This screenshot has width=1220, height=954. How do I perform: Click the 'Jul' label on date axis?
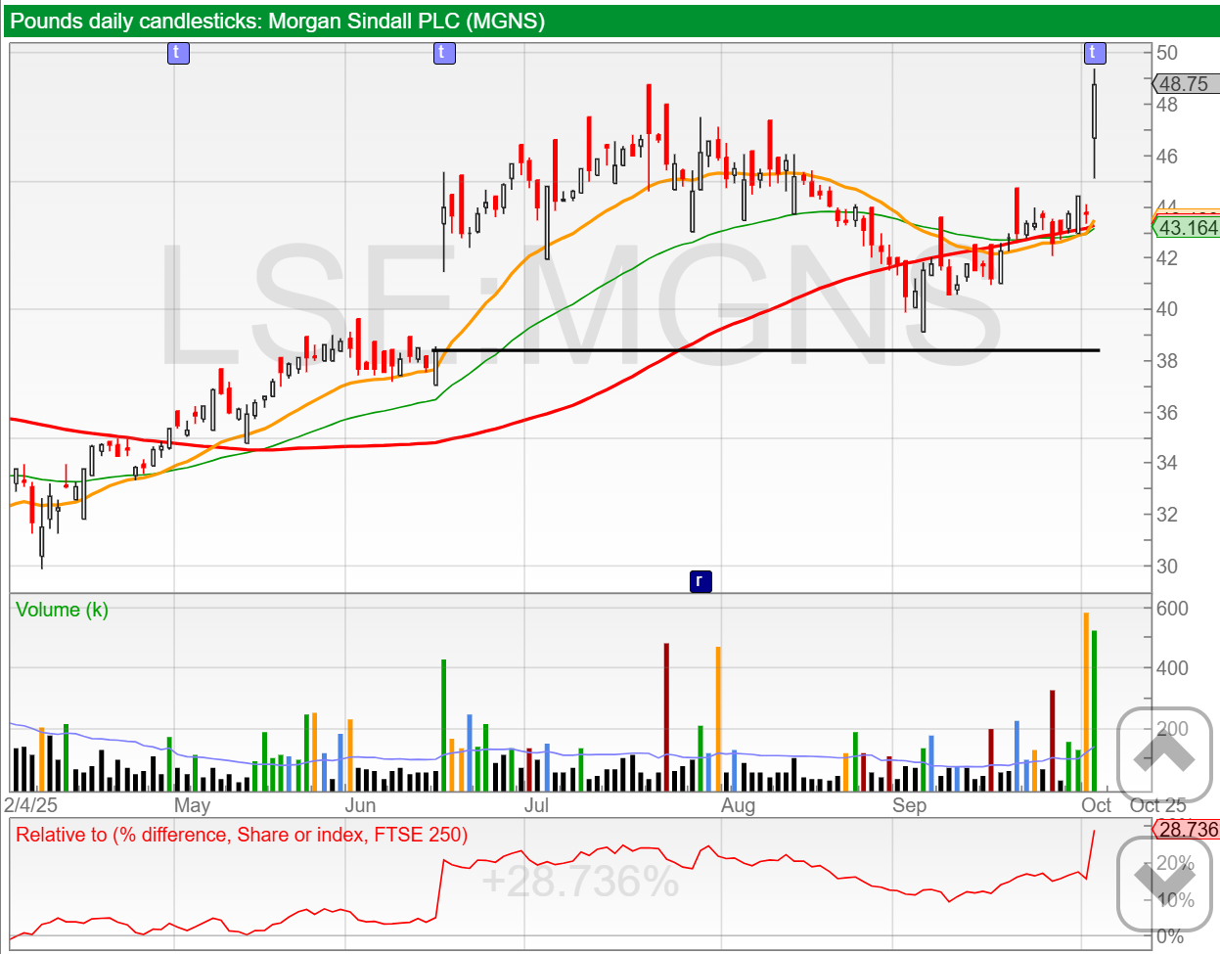(536, 805)
